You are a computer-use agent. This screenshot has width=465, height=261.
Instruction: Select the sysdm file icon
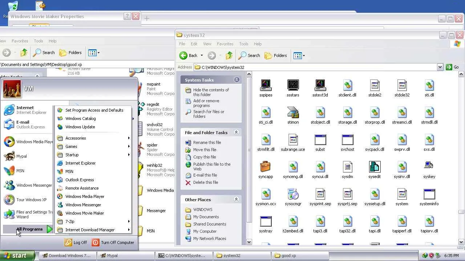click(x=347, y=170)
